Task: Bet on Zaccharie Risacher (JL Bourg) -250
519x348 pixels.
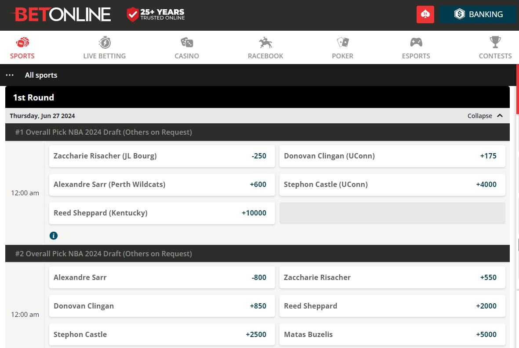Action: click(x=162, y=156)
